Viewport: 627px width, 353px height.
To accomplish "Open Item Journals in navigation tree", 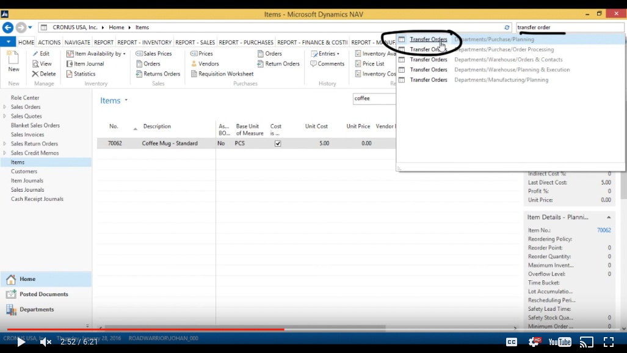I will click(x=27, y=181).
